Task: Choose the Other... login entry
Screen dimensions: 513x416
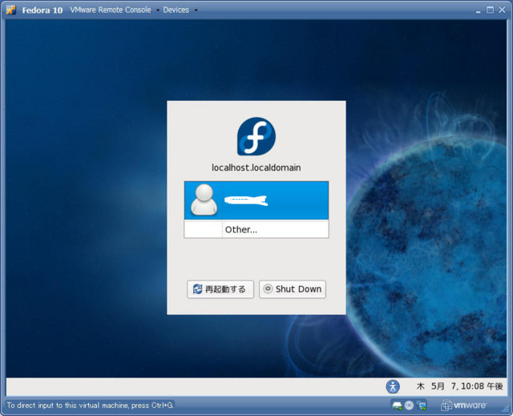Action: (256, 229)
